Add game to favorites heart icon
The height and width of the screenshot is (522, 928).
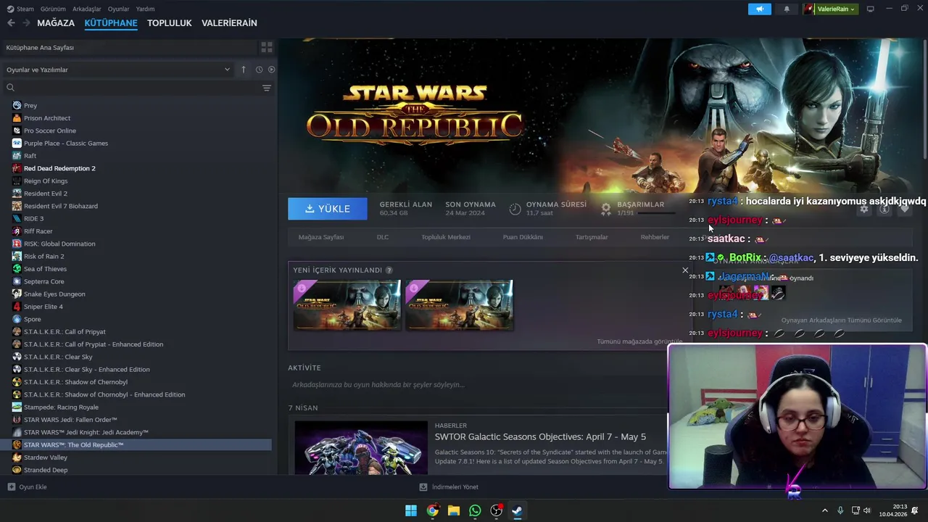tap(905, 209)
